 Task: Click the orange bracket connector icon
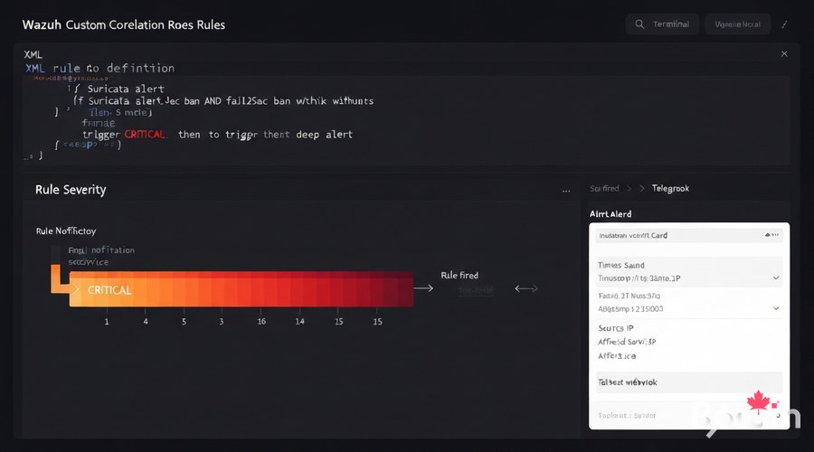tap(60, 278)
